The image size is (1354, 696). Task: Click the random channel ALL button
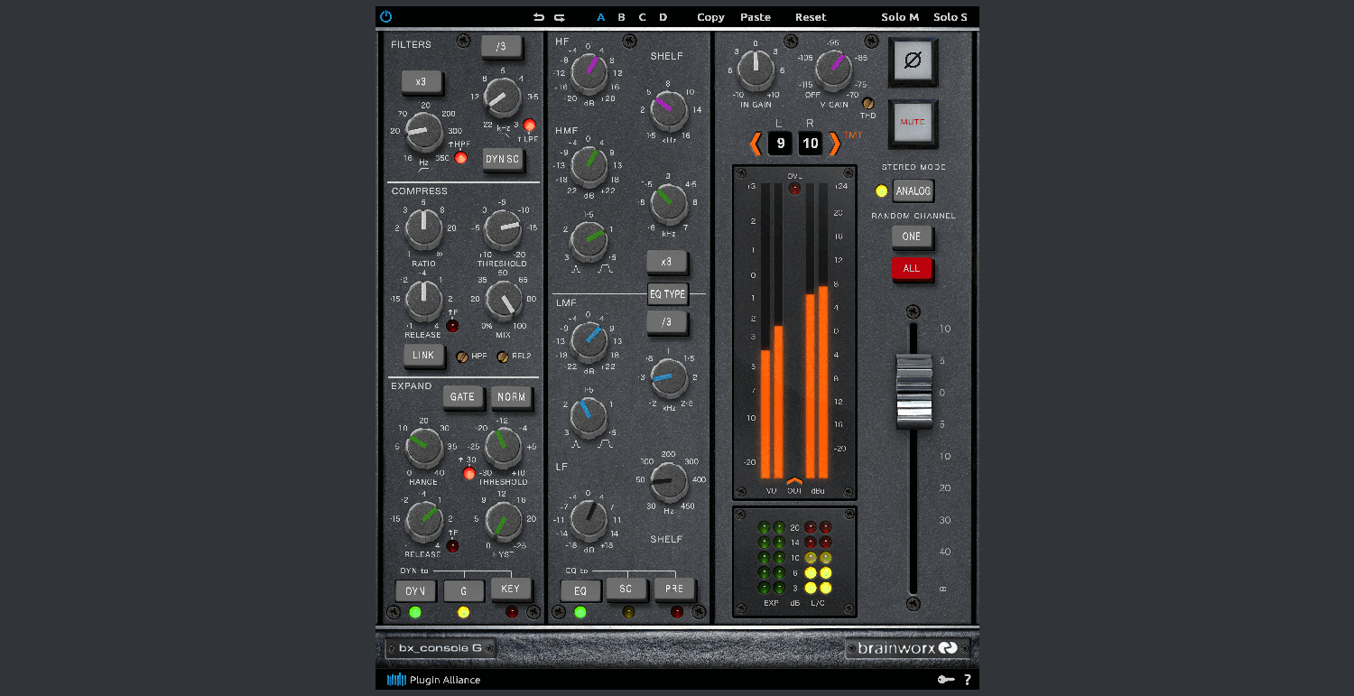pyautogui.click(x=912, y=269)
